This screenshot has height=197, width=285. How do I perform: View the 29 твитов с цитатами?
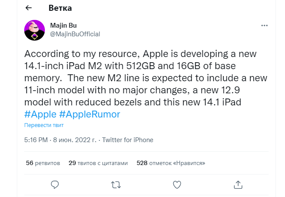tap(98, 163)
